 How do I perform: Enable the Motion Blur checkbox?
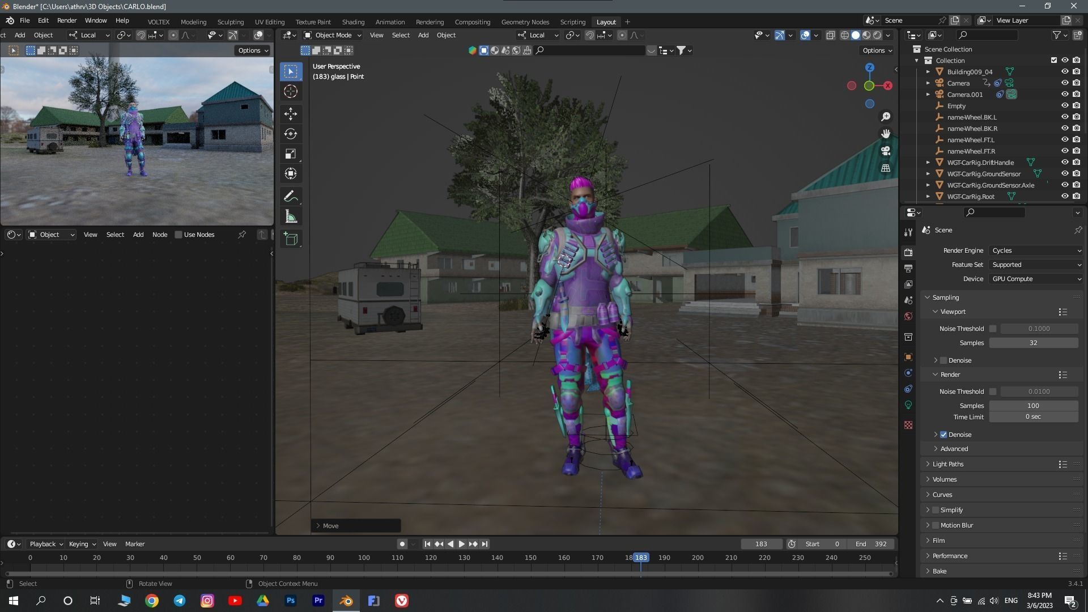(936, 525)
